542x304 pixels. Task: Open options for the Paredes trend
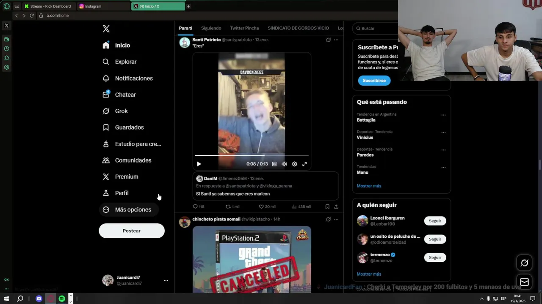443,150
